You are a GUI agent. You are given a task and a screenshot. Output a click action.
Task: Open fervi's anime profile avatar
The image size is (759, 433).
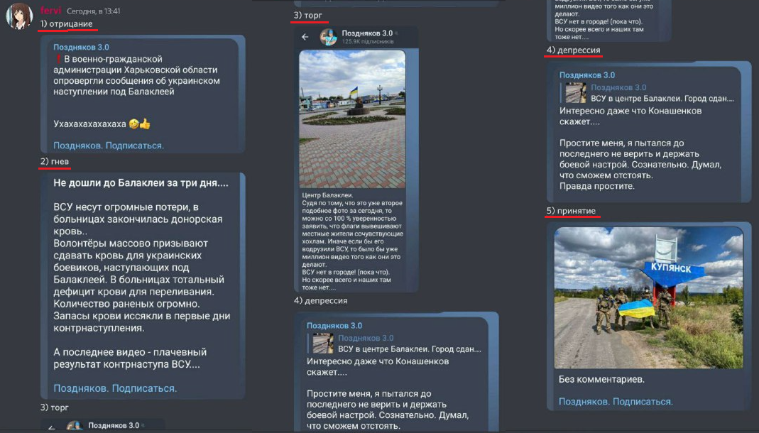[x=19, y=16]
